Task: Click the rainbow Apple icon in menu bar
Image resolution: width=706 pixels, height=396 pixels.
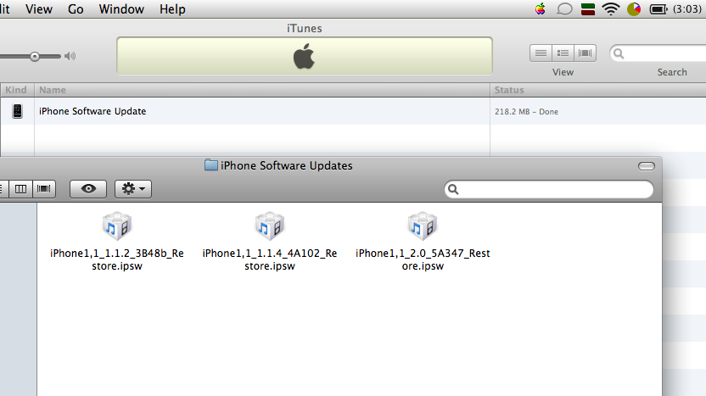Action: [541, 9]
